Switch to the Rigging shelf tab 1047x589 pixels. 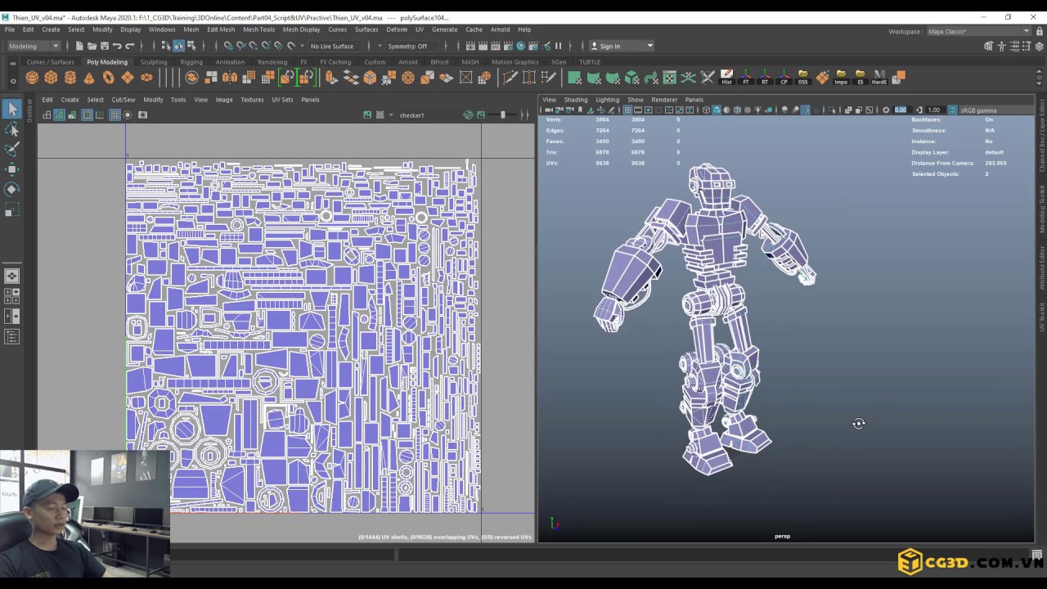pos(191,62)
